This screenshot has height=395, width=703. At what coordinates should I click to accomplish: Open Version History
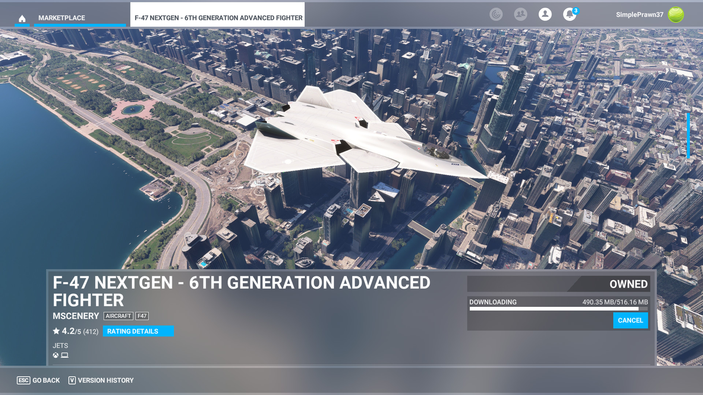101,380
